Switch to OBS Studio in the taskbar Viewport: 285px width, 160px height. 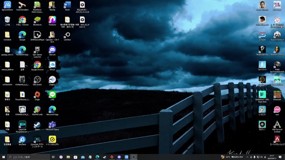(x=134, y=157)
